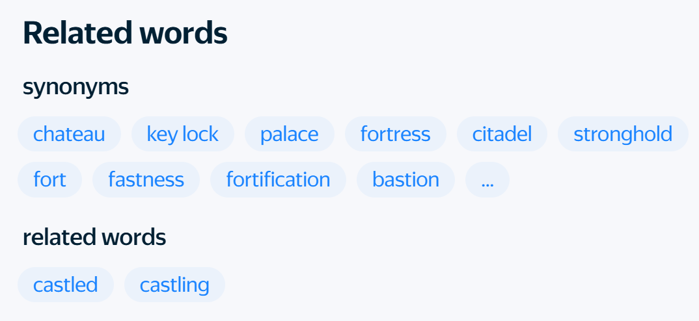Navigate to the chess-related 'castling' chip

[174, 285]
